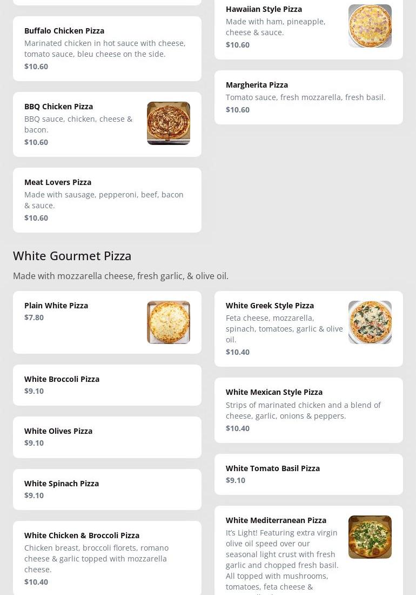Open the Plain White Pizza image
The image size is (416, 595).
tap(168, 322)
